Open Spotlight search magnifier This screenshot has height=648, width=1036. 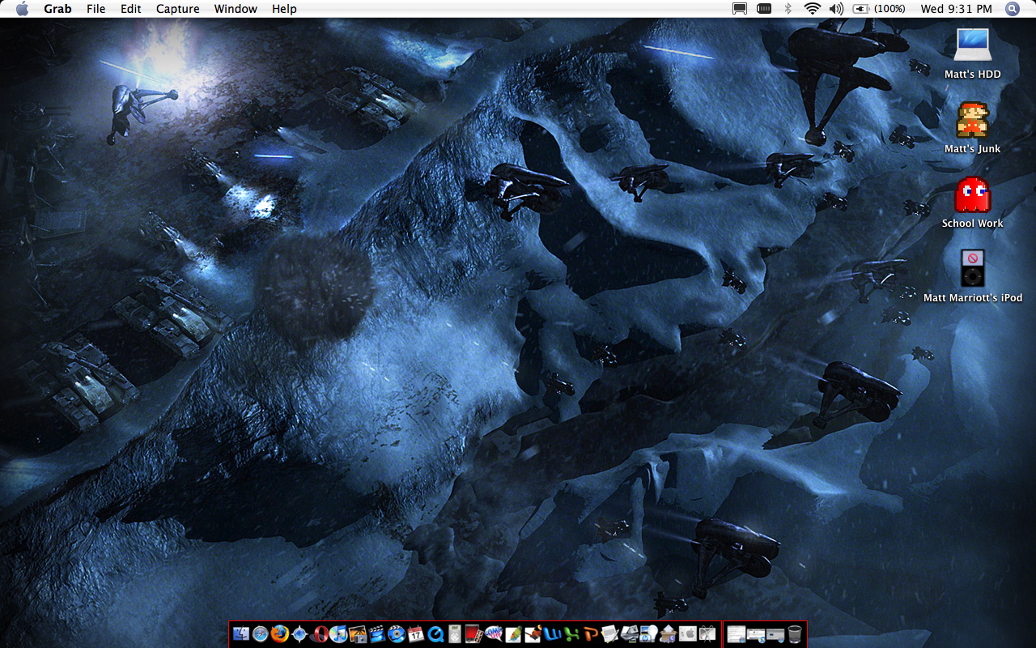[1013, 9]
